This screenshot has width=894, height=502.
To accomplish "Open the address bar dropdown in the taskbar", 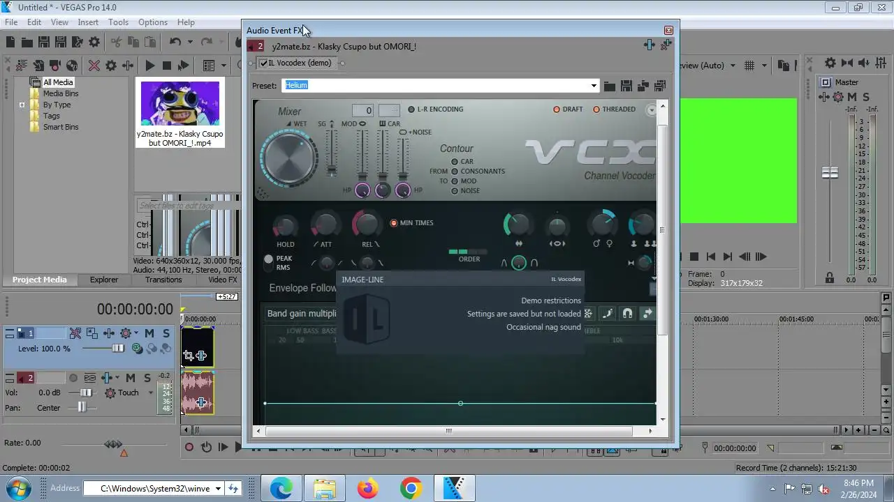I will tap(218, 489).
